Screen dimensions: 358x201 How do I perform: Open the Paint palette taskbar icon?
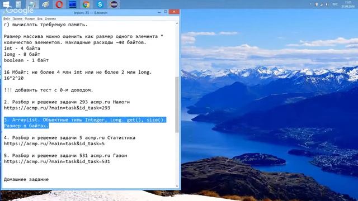(x=45, y=4)
